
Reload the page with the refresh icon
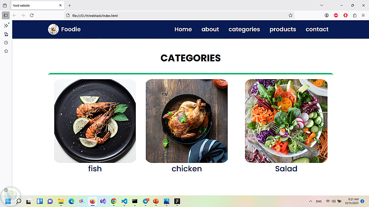pyautogui.click(x=32, y=15)
